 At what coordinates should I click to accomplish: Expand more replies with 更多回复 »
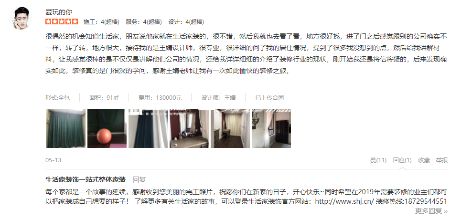coord(431,211)
